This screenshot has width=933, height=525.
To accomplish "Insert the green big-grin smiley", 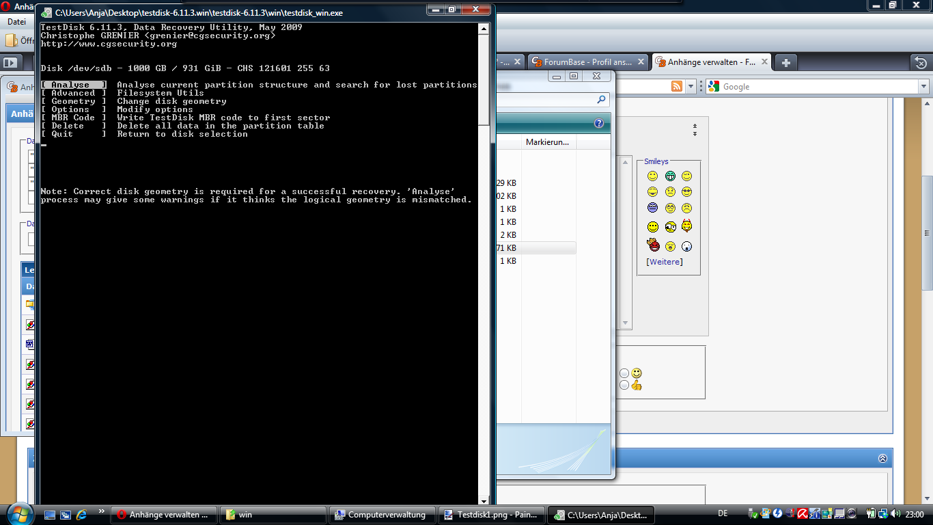I will pyautogui.click(x=670, y=176).
